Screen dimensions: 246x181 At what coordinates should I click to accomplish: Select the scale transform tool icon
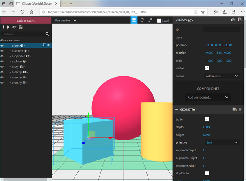[150, 20]
